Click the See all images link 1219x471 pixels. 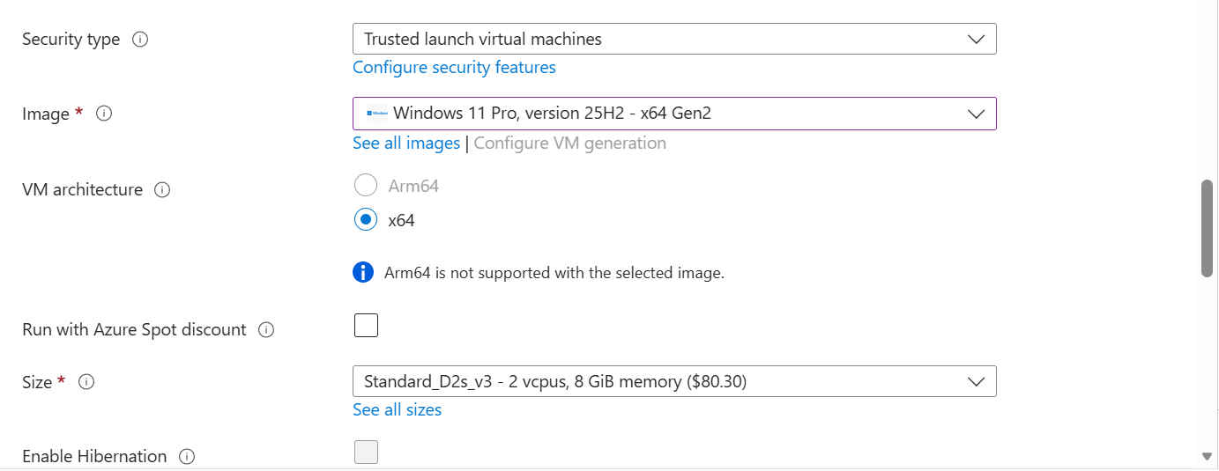(x=406, y=144)
